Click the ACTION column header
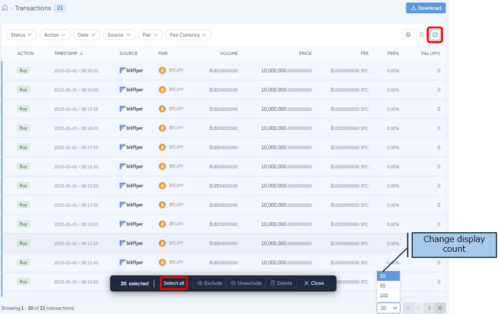The width and height of the screenshot is (499, 314). coord(26,53)
